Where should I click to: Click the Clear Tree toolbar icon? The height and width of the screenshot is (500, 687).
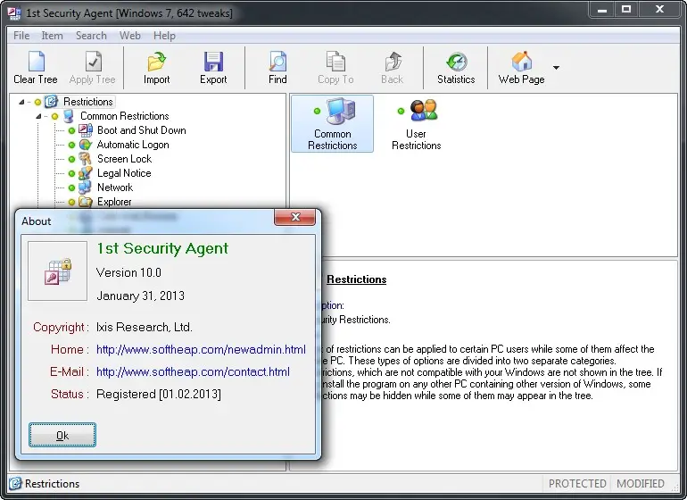37,61
